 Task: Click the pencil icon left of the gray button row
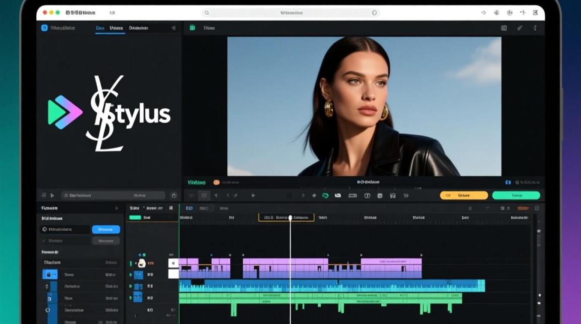tap(44, 241)
